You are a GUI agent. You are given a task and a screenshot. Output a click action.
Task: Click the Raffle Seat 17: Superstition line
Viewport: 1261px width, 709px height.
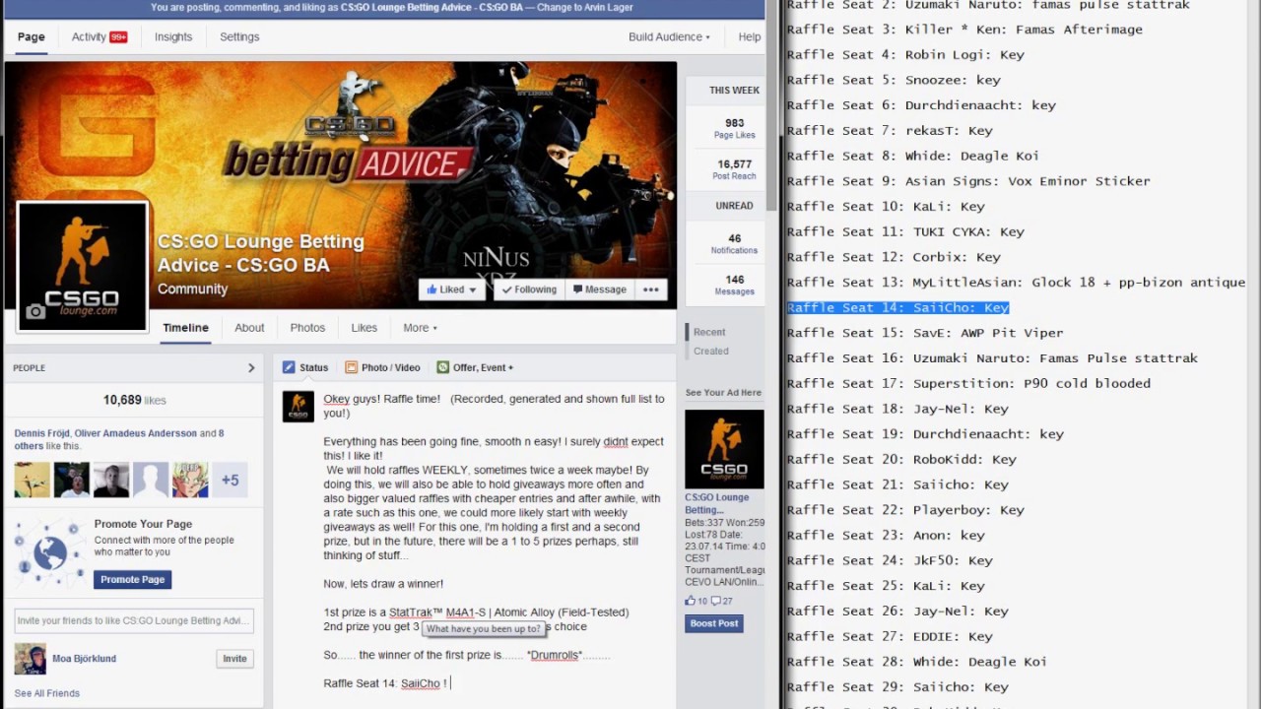click(968, 383)
